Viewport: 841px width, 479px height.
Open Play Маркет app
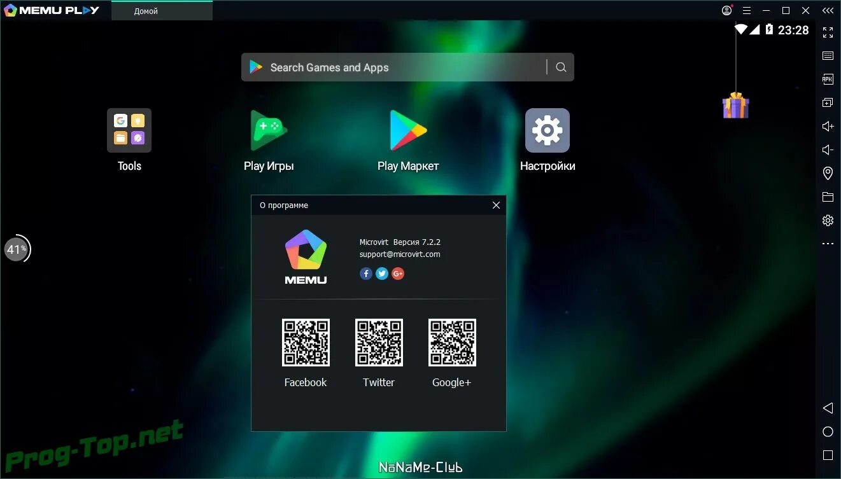point(408,130)
